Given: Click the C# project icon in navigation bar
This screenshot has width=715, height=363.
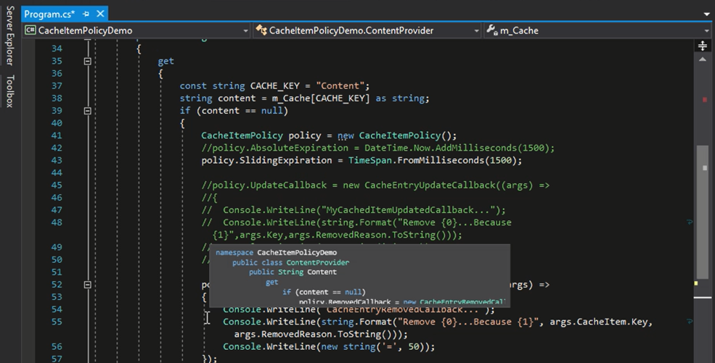Looking at the screenshot, I should 30,30.
